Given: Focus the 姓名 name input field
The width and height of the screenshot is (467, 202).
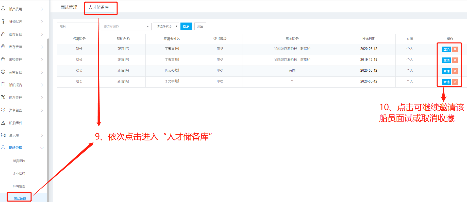Looking at the screenshot, I should point(77,26).
